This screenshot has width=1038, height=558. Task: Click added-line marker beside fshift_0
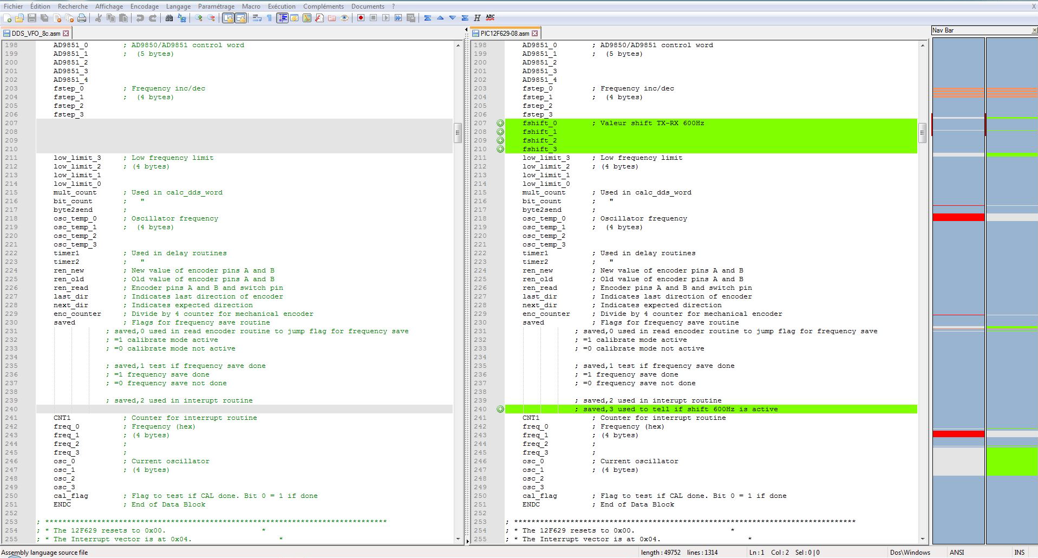500,123
